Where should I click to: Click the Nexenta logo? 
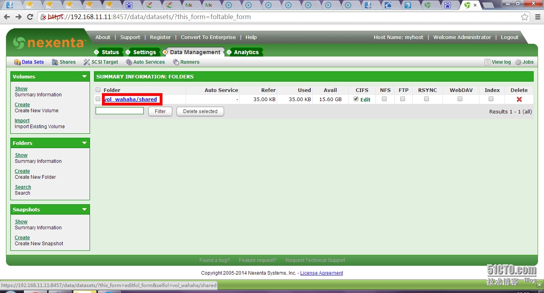(49, 43)
